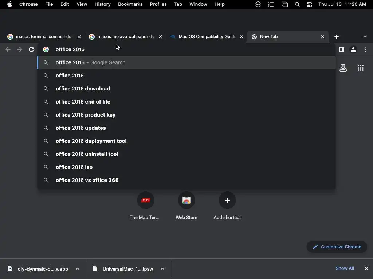Open the Help menu

coord(219,4)
